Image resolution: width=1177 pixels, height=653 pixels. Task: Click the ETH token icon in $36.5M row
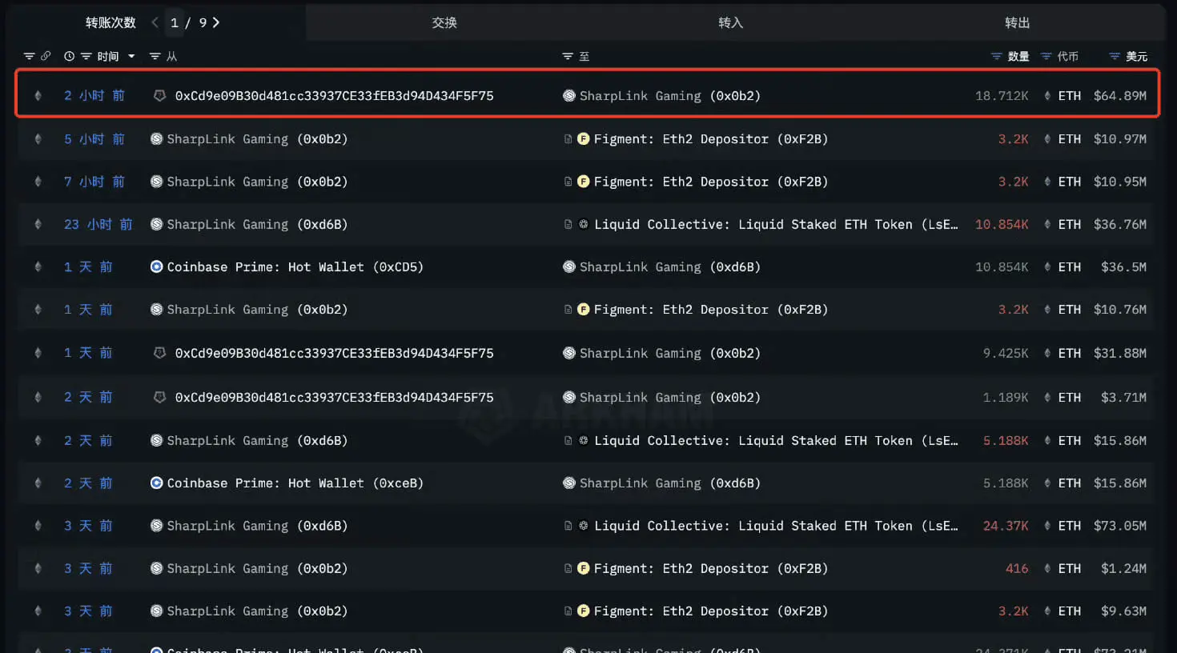1047,266
